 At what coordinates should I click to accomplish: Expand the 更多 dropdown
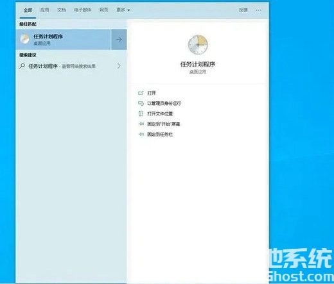coord(123,10)
